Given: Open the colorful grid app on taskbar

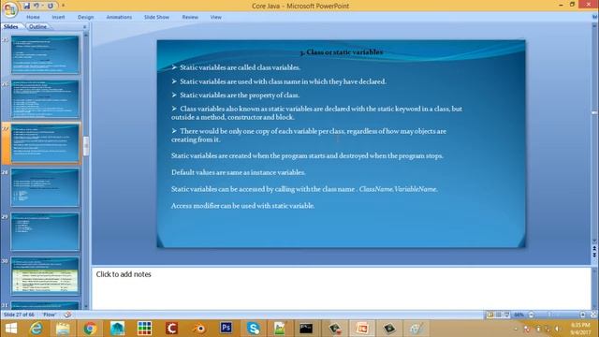Looking at the screenshot, I should (x=144, y=329).
